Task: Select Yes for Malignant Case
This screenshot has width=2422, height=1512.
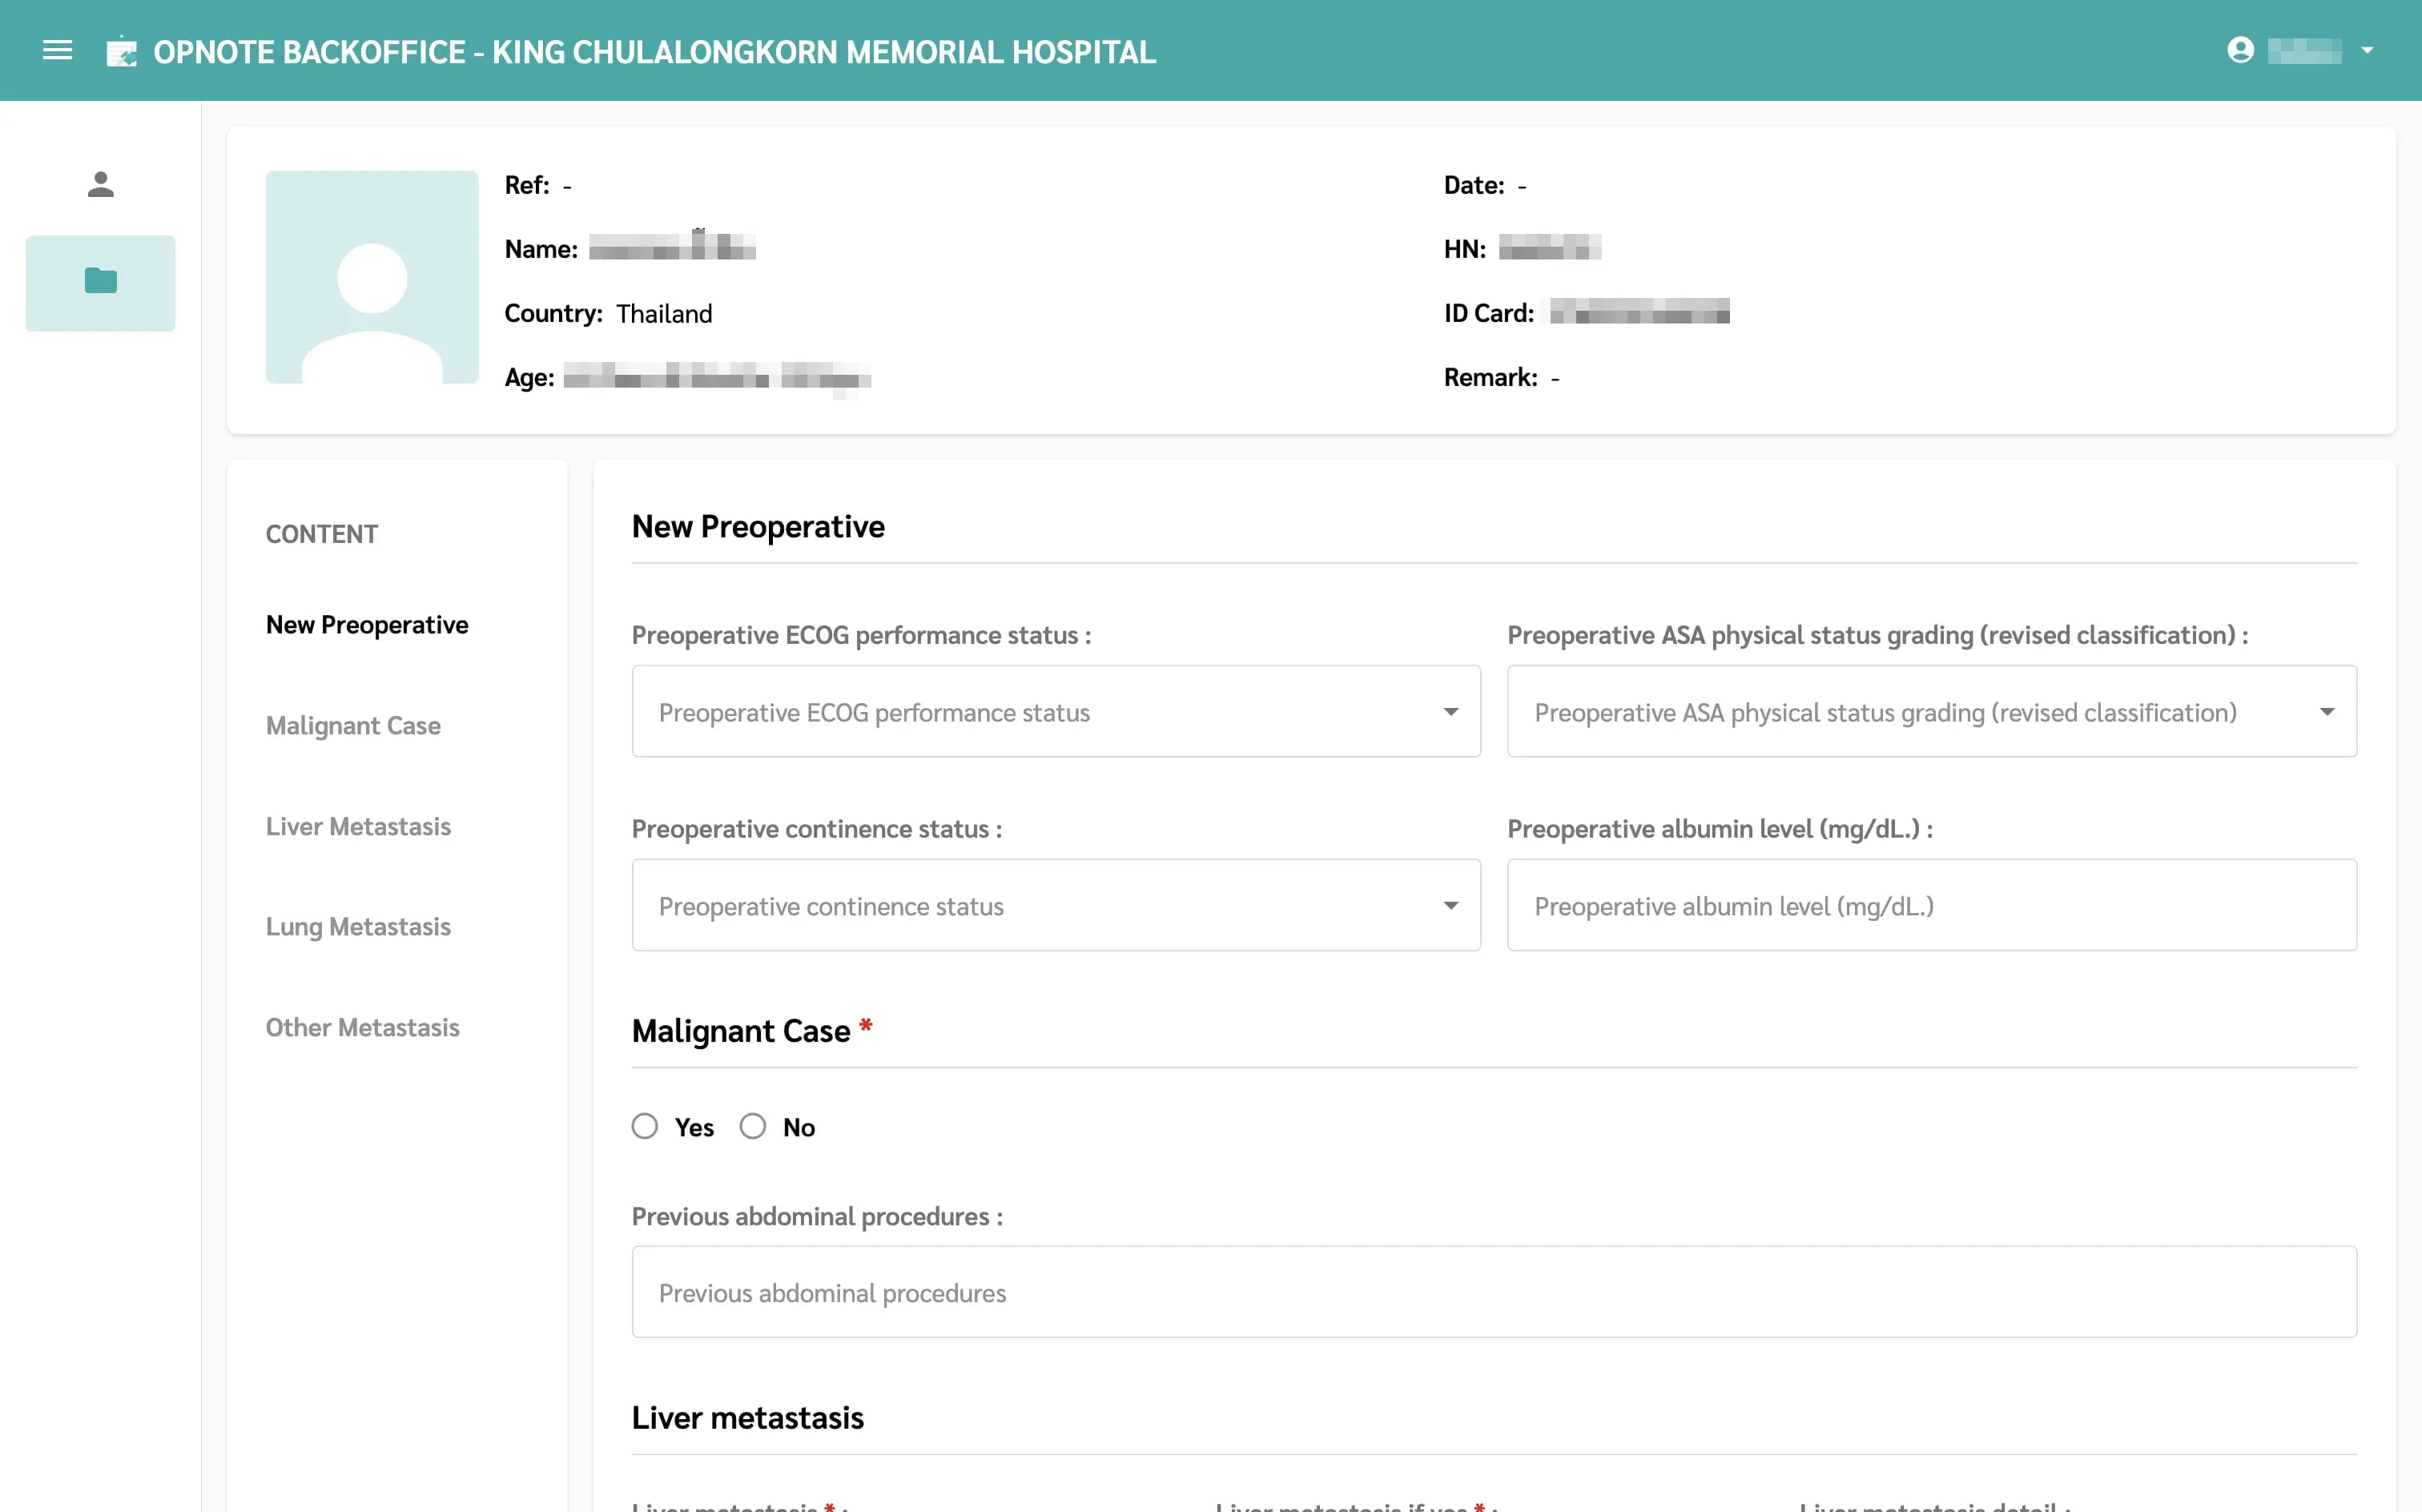Action: tap(645, 1127)
